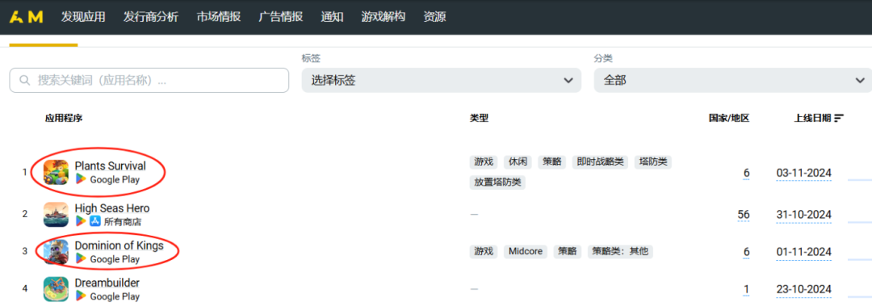
Task: Open Dominion of Kings app icon
Action: [x=57, y=251]
